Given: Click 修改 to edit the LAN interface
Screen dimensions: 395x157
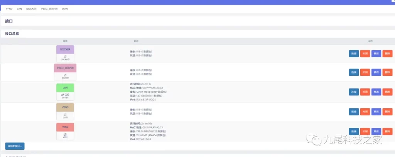Looking at the screenshot, I should [x=376, y=92].
